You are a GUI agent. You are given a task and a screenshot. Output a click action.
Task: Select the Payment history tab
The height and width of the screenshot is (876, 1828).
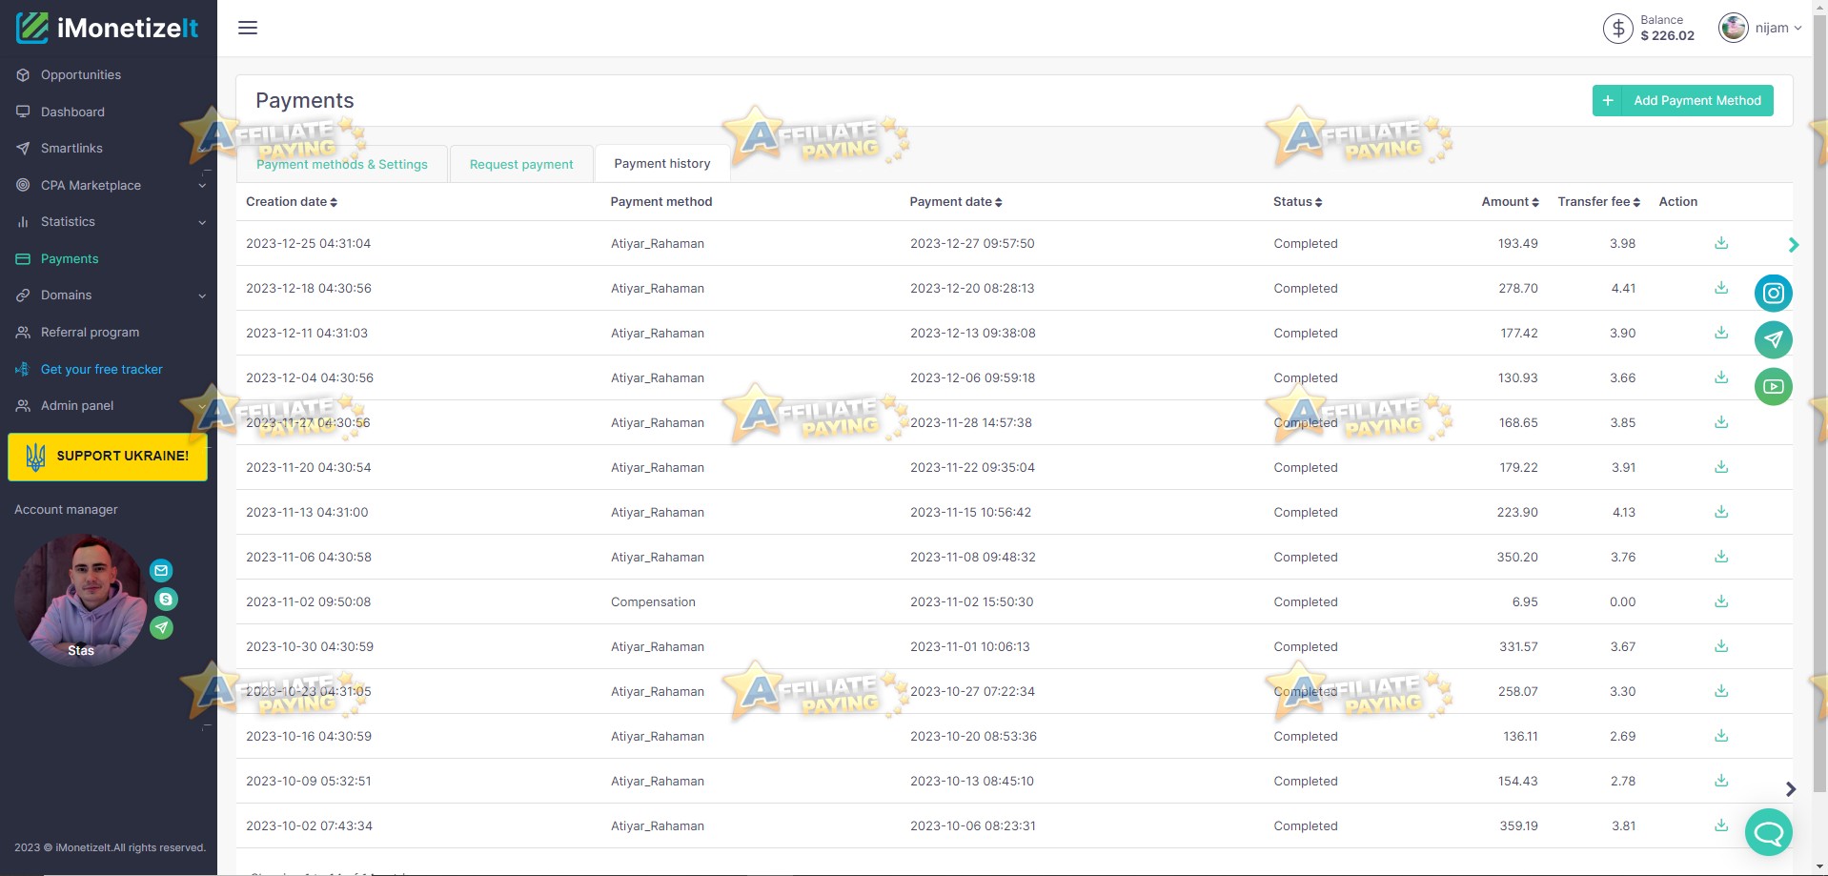coord(662,164)
